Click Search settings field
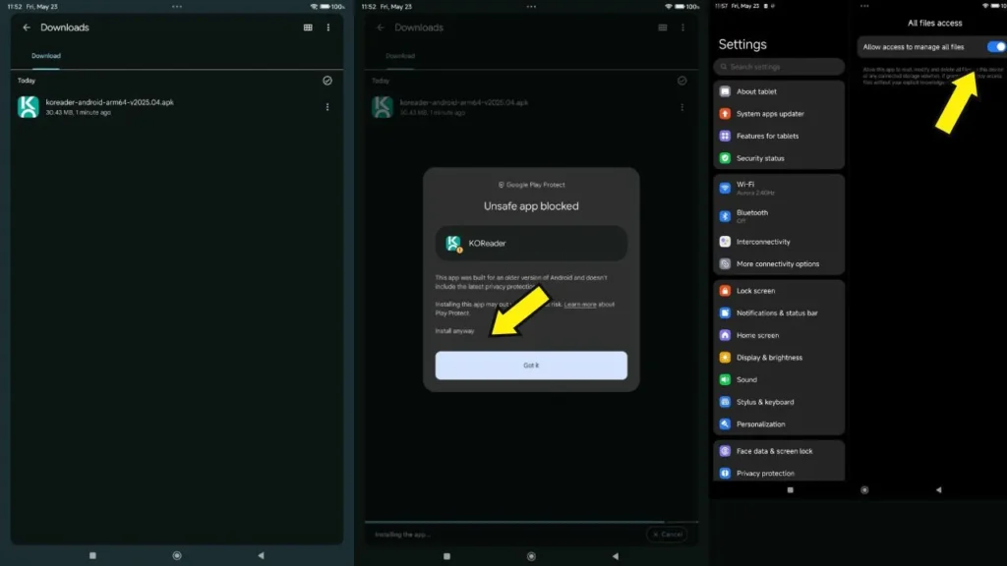Screen dimensions: 1007x566 tap(779, 67)
